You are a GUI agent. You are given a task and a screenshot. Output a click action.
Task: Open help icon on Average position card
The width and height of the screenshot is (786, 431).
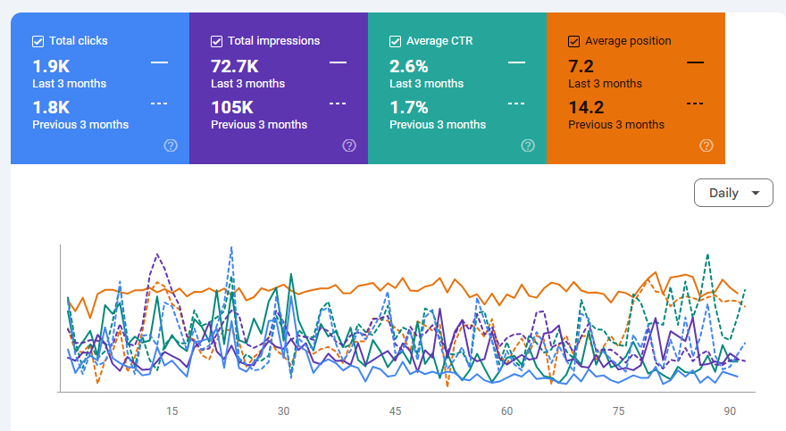(x=707, y=145)
